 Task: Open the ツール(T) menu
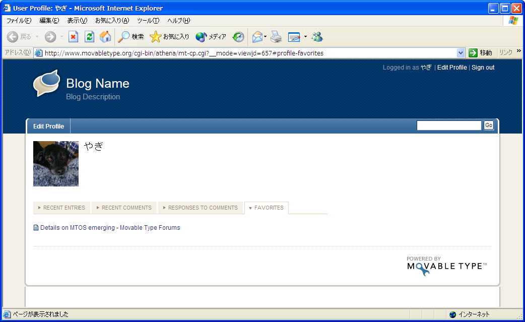[x=148, y=21]
